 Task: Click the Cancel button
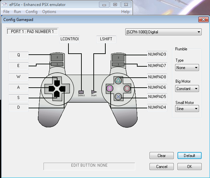click(161, 167)
